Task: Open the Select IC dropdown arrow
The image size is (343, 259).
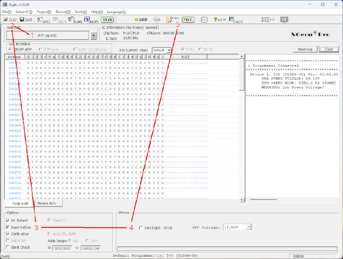Action: coord(94,36)
